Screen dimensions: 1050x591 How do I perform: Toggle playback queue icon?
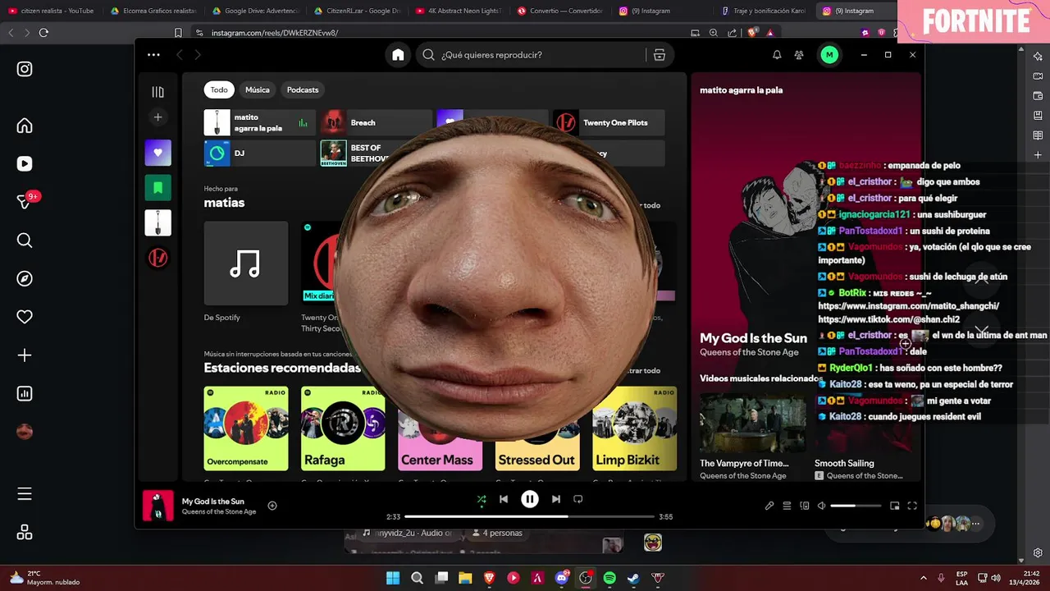787,506
